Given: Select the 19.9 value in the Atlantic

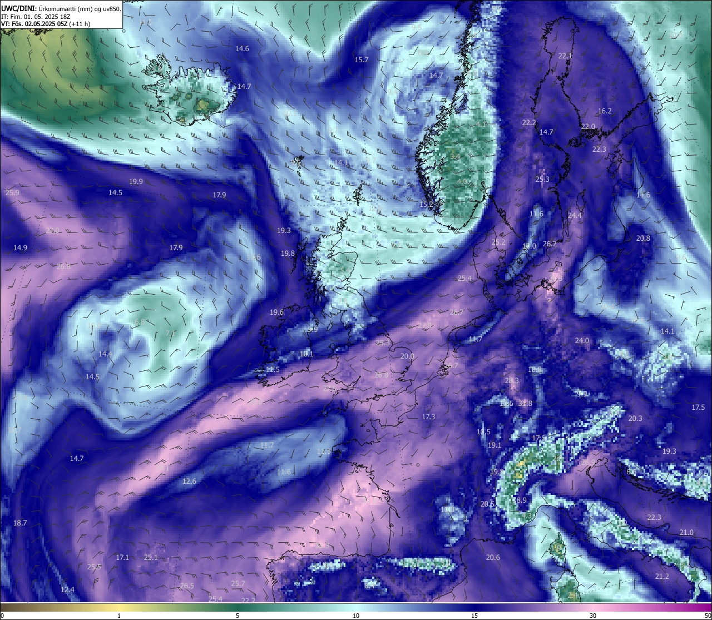Looking at the screenshot, I should click(136, 182).
